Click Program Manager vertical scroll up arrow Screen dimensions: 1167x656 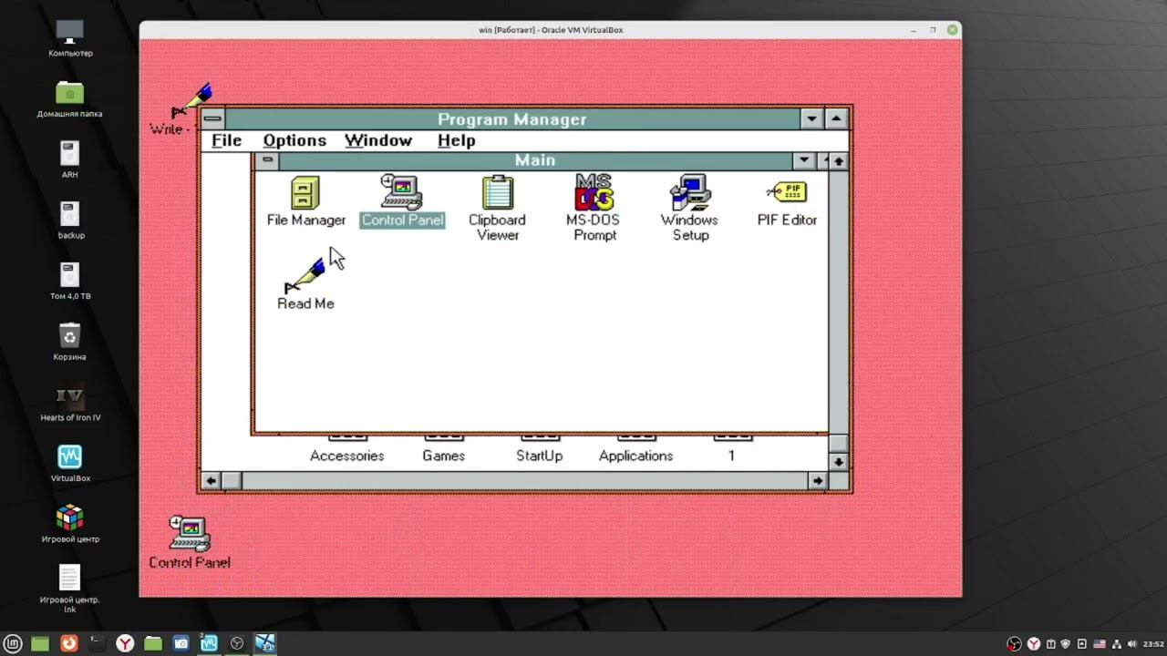pos(839,161)
